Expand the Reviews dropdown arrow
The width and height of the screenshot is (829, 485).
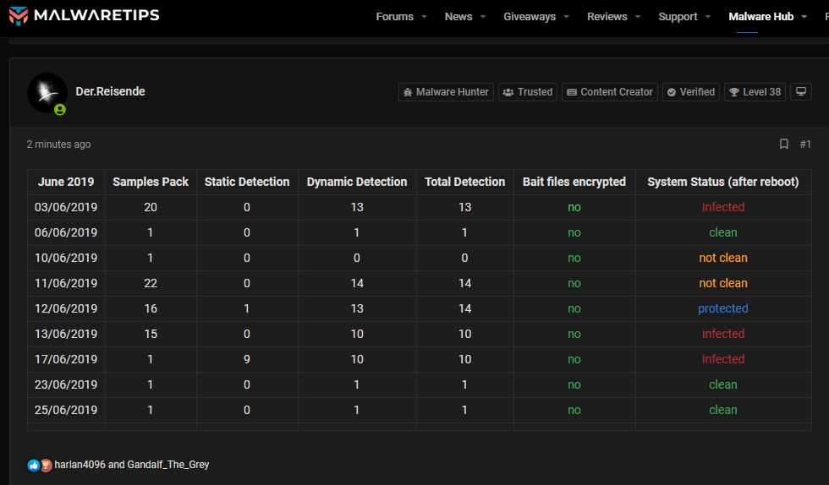638,17
